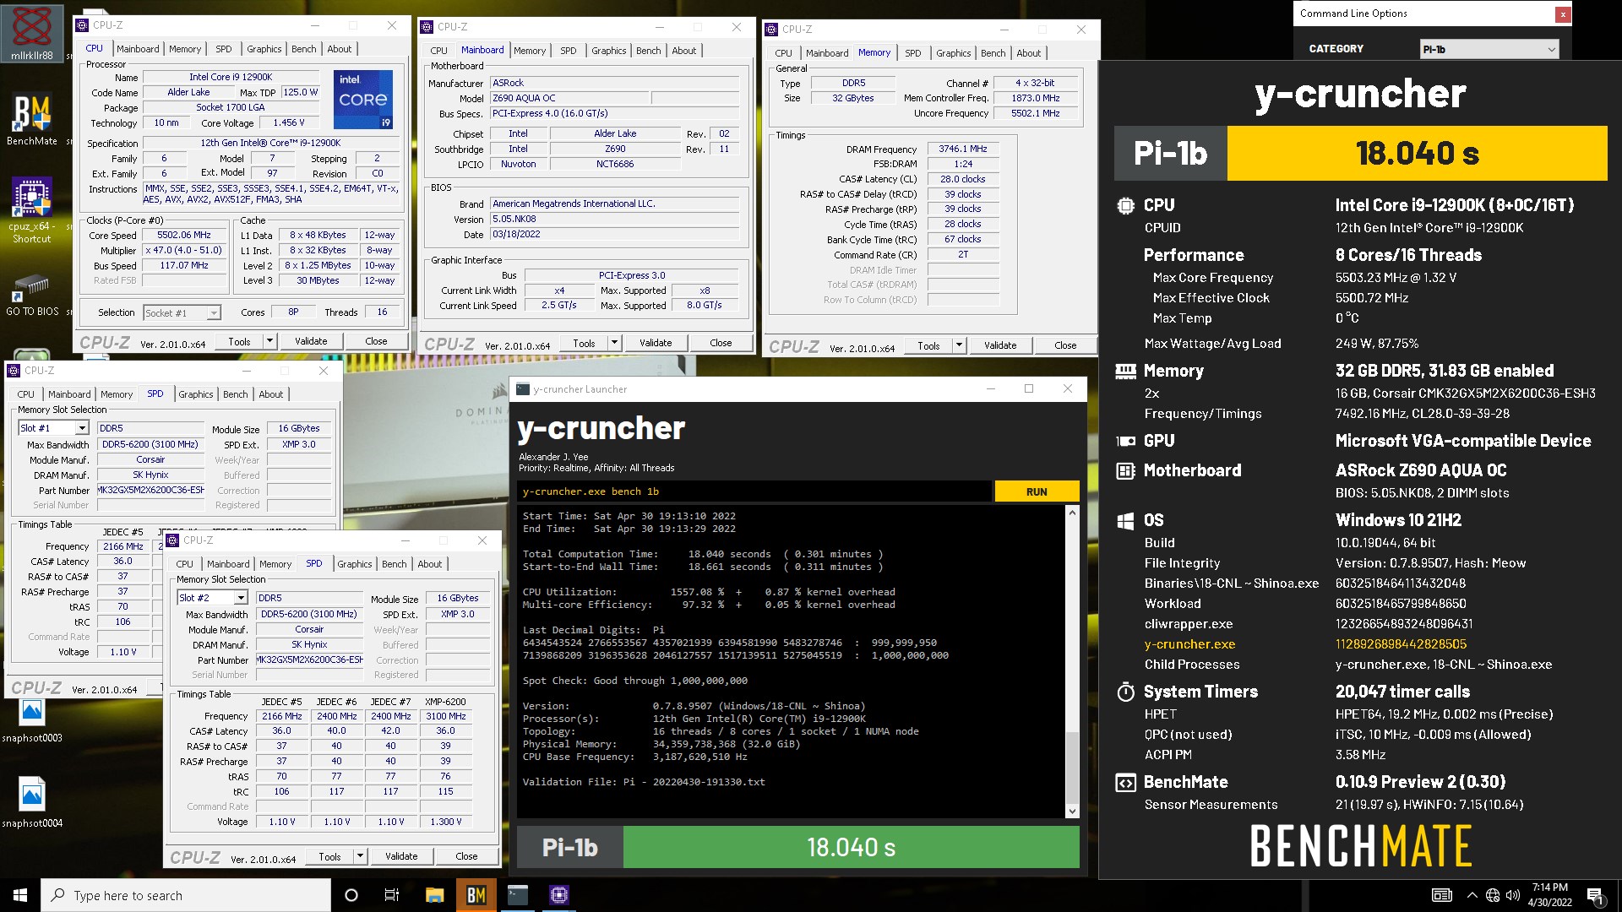Open the Socket #1 selection dropdown
The image size is (1622, 912).
tap(214, 313)
